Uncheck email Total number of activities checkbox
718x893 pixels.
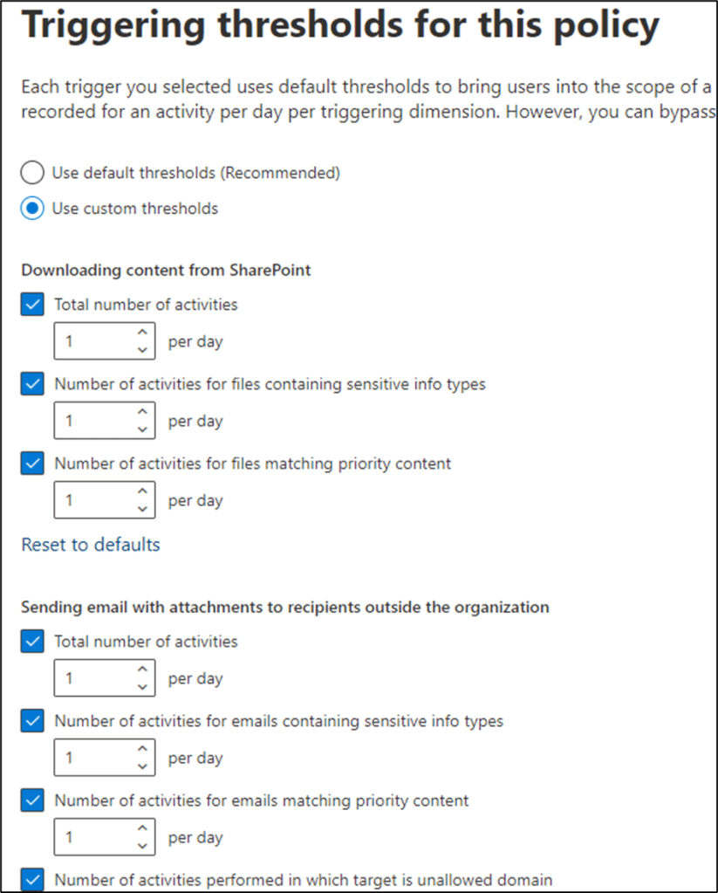click(32, 642)
